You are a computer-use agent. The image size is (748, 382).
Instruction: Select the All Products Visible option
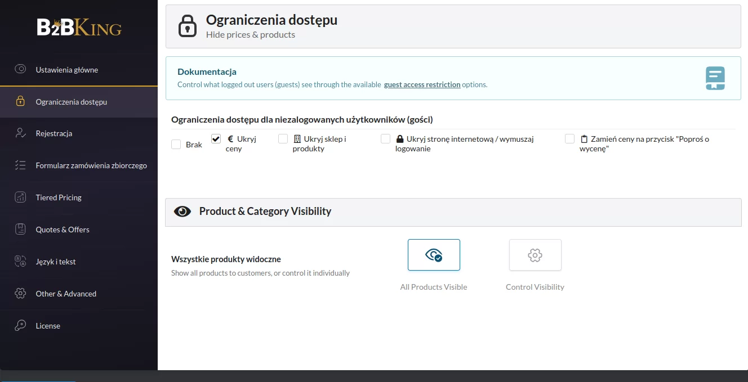pos(434,255)
